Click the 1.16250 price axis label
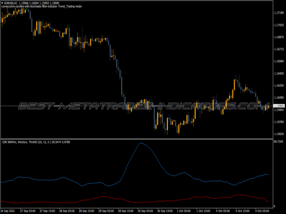 pyautogui.click(x=279, y=85)
